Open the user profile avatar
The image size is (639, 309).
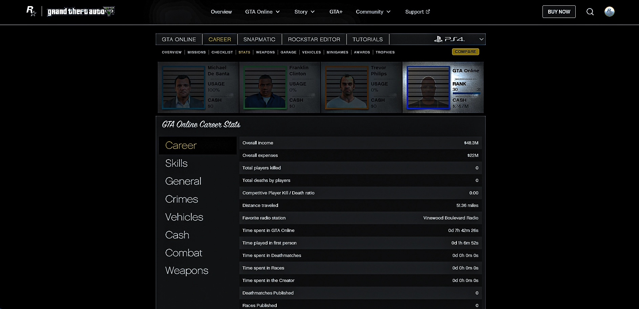(609, 12)
